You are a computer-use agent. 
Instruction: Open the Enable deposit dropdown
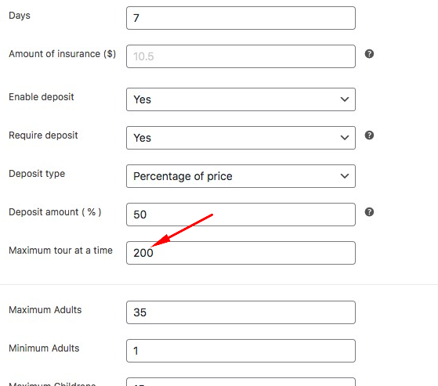241,99
